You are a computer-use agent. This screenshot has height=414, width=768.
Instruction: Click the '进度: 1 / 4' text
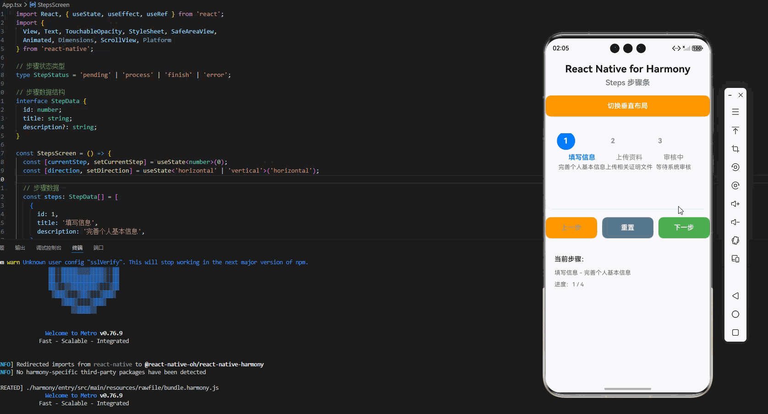click(569, 284)
